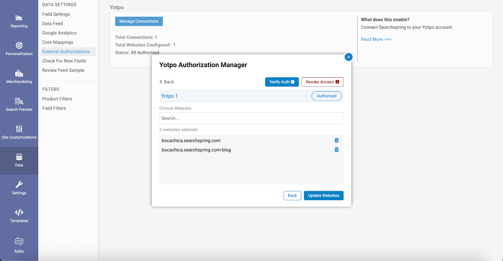
Task: Go back using the chevron Back link
Action: tap(167, 82)
